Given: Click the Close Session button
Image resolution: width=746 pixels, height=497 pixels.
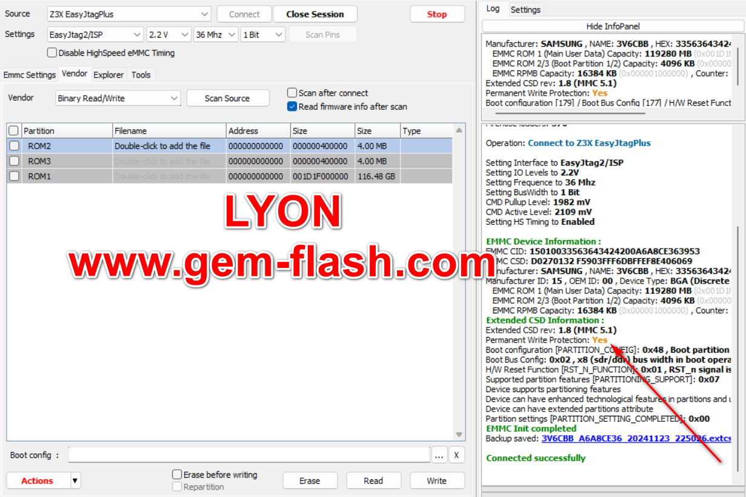Looking at the screenshot, I should (x=315, y=14).
